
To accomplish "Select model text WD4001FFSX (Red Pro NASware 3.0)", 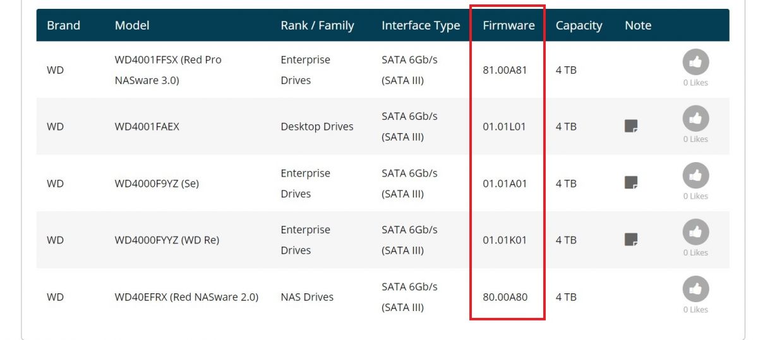I will coord(168,70).
